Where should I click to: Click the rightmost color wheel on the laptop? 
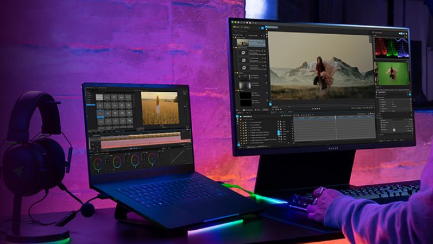(152, 158)
